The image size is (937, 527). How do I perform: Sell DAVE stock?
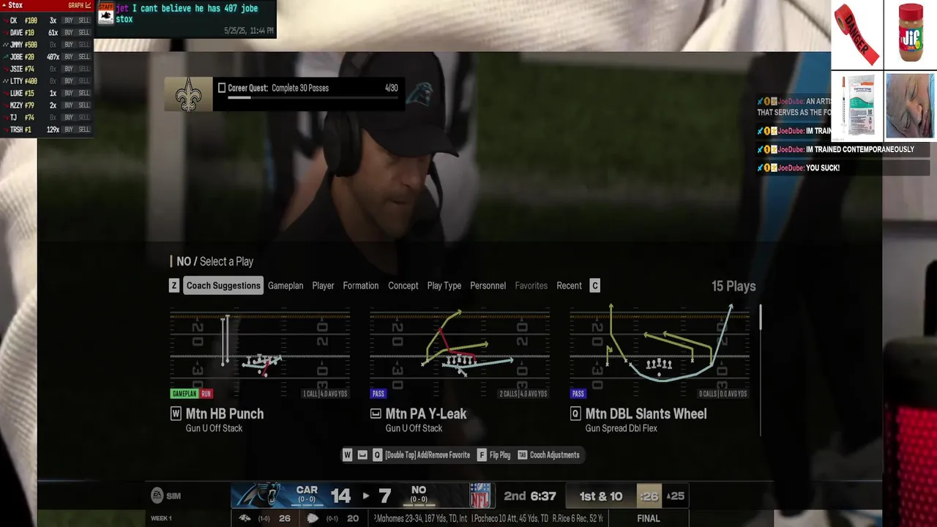click(83, 33)
